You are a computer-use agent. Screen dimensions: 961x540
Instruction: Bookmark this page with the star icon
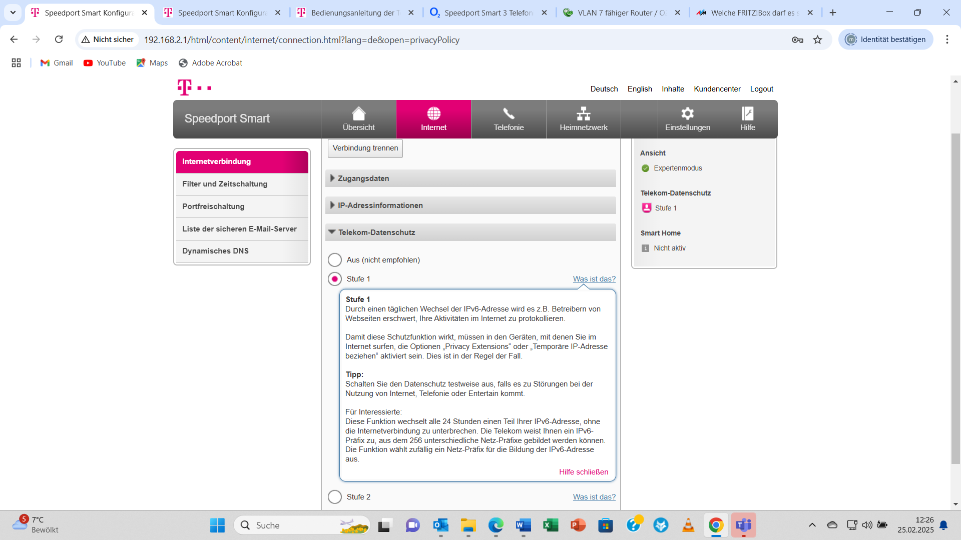pyautogui.click(x=817, y=39)
